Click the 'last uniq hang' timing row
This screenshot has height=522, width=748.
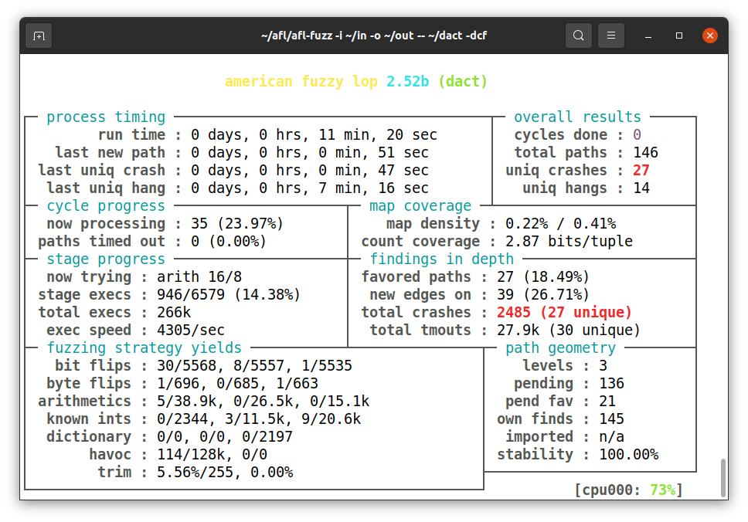(237, 188)
